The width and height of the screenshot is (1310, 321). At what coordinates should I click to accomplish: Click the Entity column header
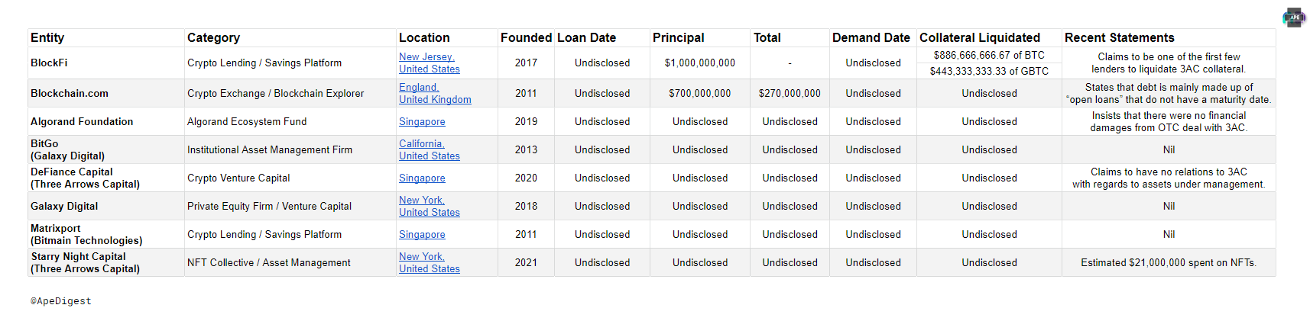pyautogui.click(x=47, y=37)
